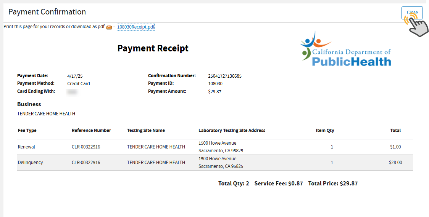Open the 108030Receipt.pdf download link
429x217 pixels.
pyautogui.click(x=135, y=27)
